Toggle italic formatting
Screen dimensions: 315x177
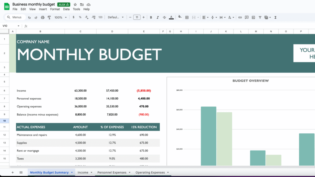pos(157,18)
